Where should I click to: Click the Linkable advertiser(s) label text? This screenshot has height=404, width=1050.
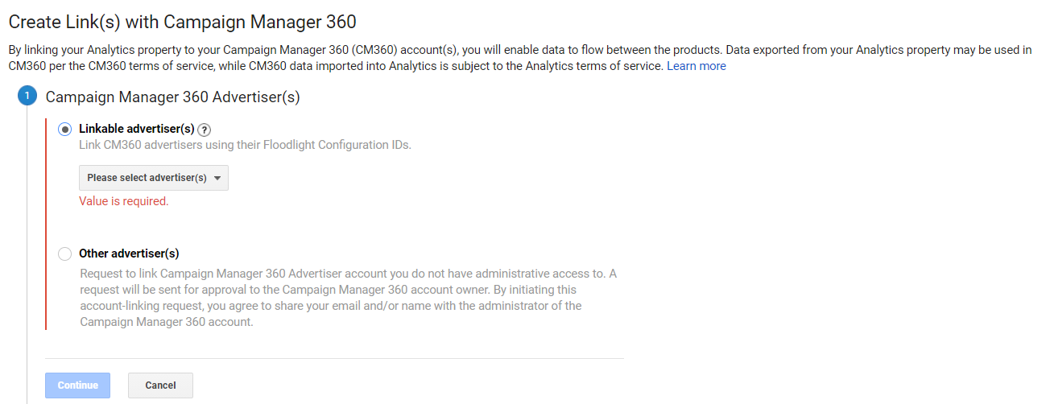pyautogui.click(x=137, y=129)
